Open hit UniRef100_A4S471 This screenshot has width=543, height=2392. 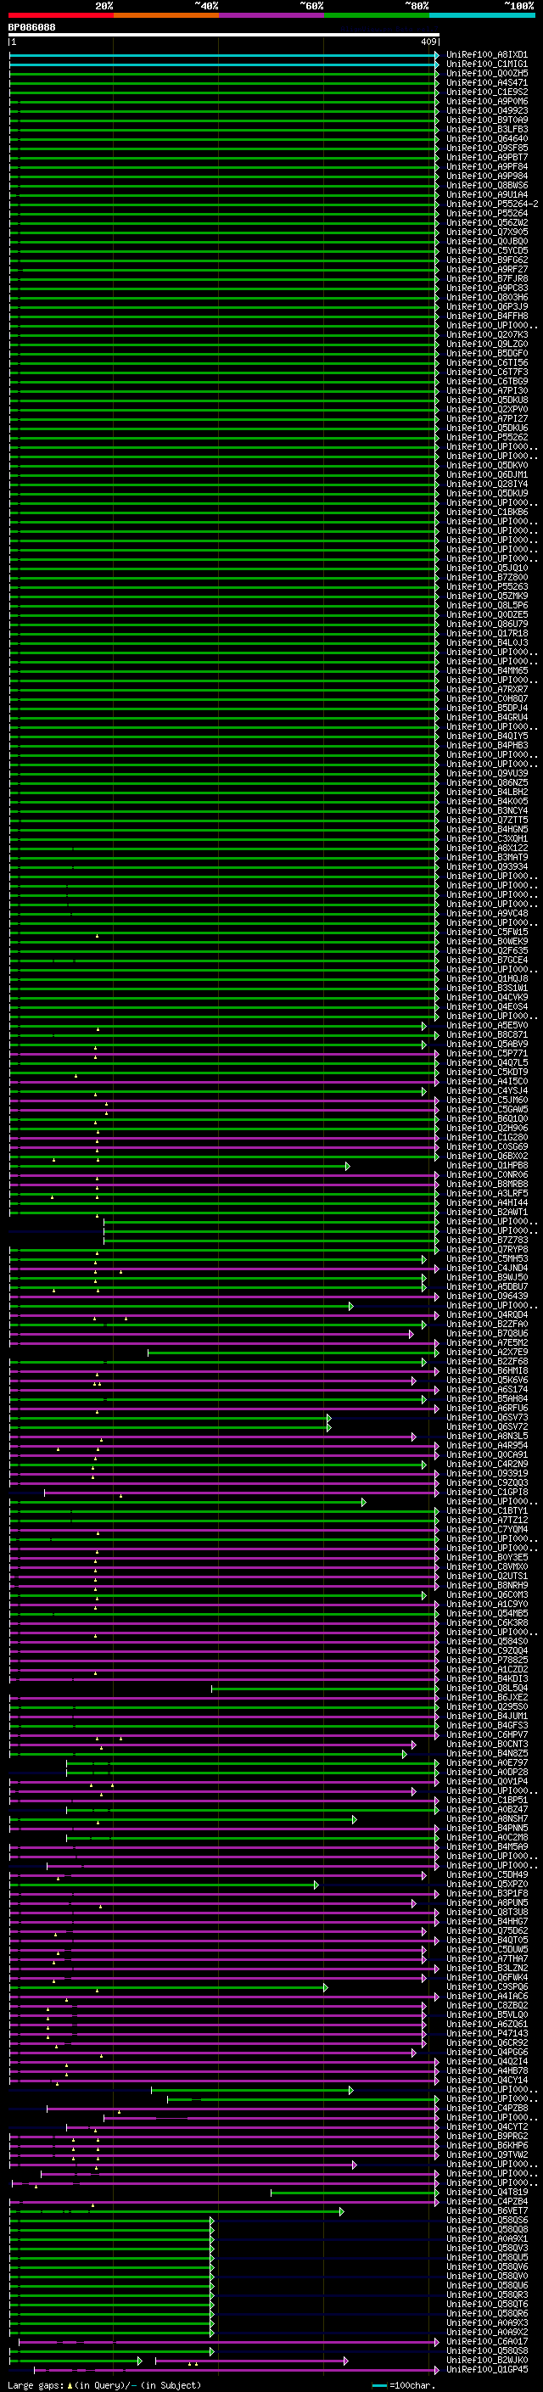click(x=487, y=82)
